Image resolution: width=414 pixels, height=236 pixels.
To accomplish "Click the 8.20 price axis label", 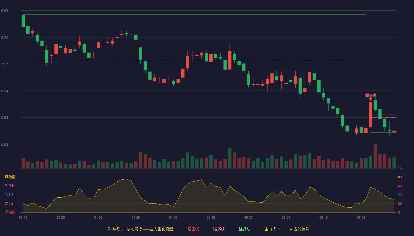I will click(5, 38).
